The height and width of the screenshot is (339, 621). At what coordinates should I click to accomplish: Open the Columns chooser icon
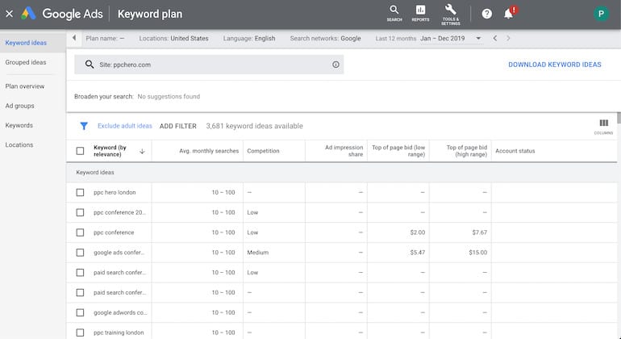tap(603, 127)
